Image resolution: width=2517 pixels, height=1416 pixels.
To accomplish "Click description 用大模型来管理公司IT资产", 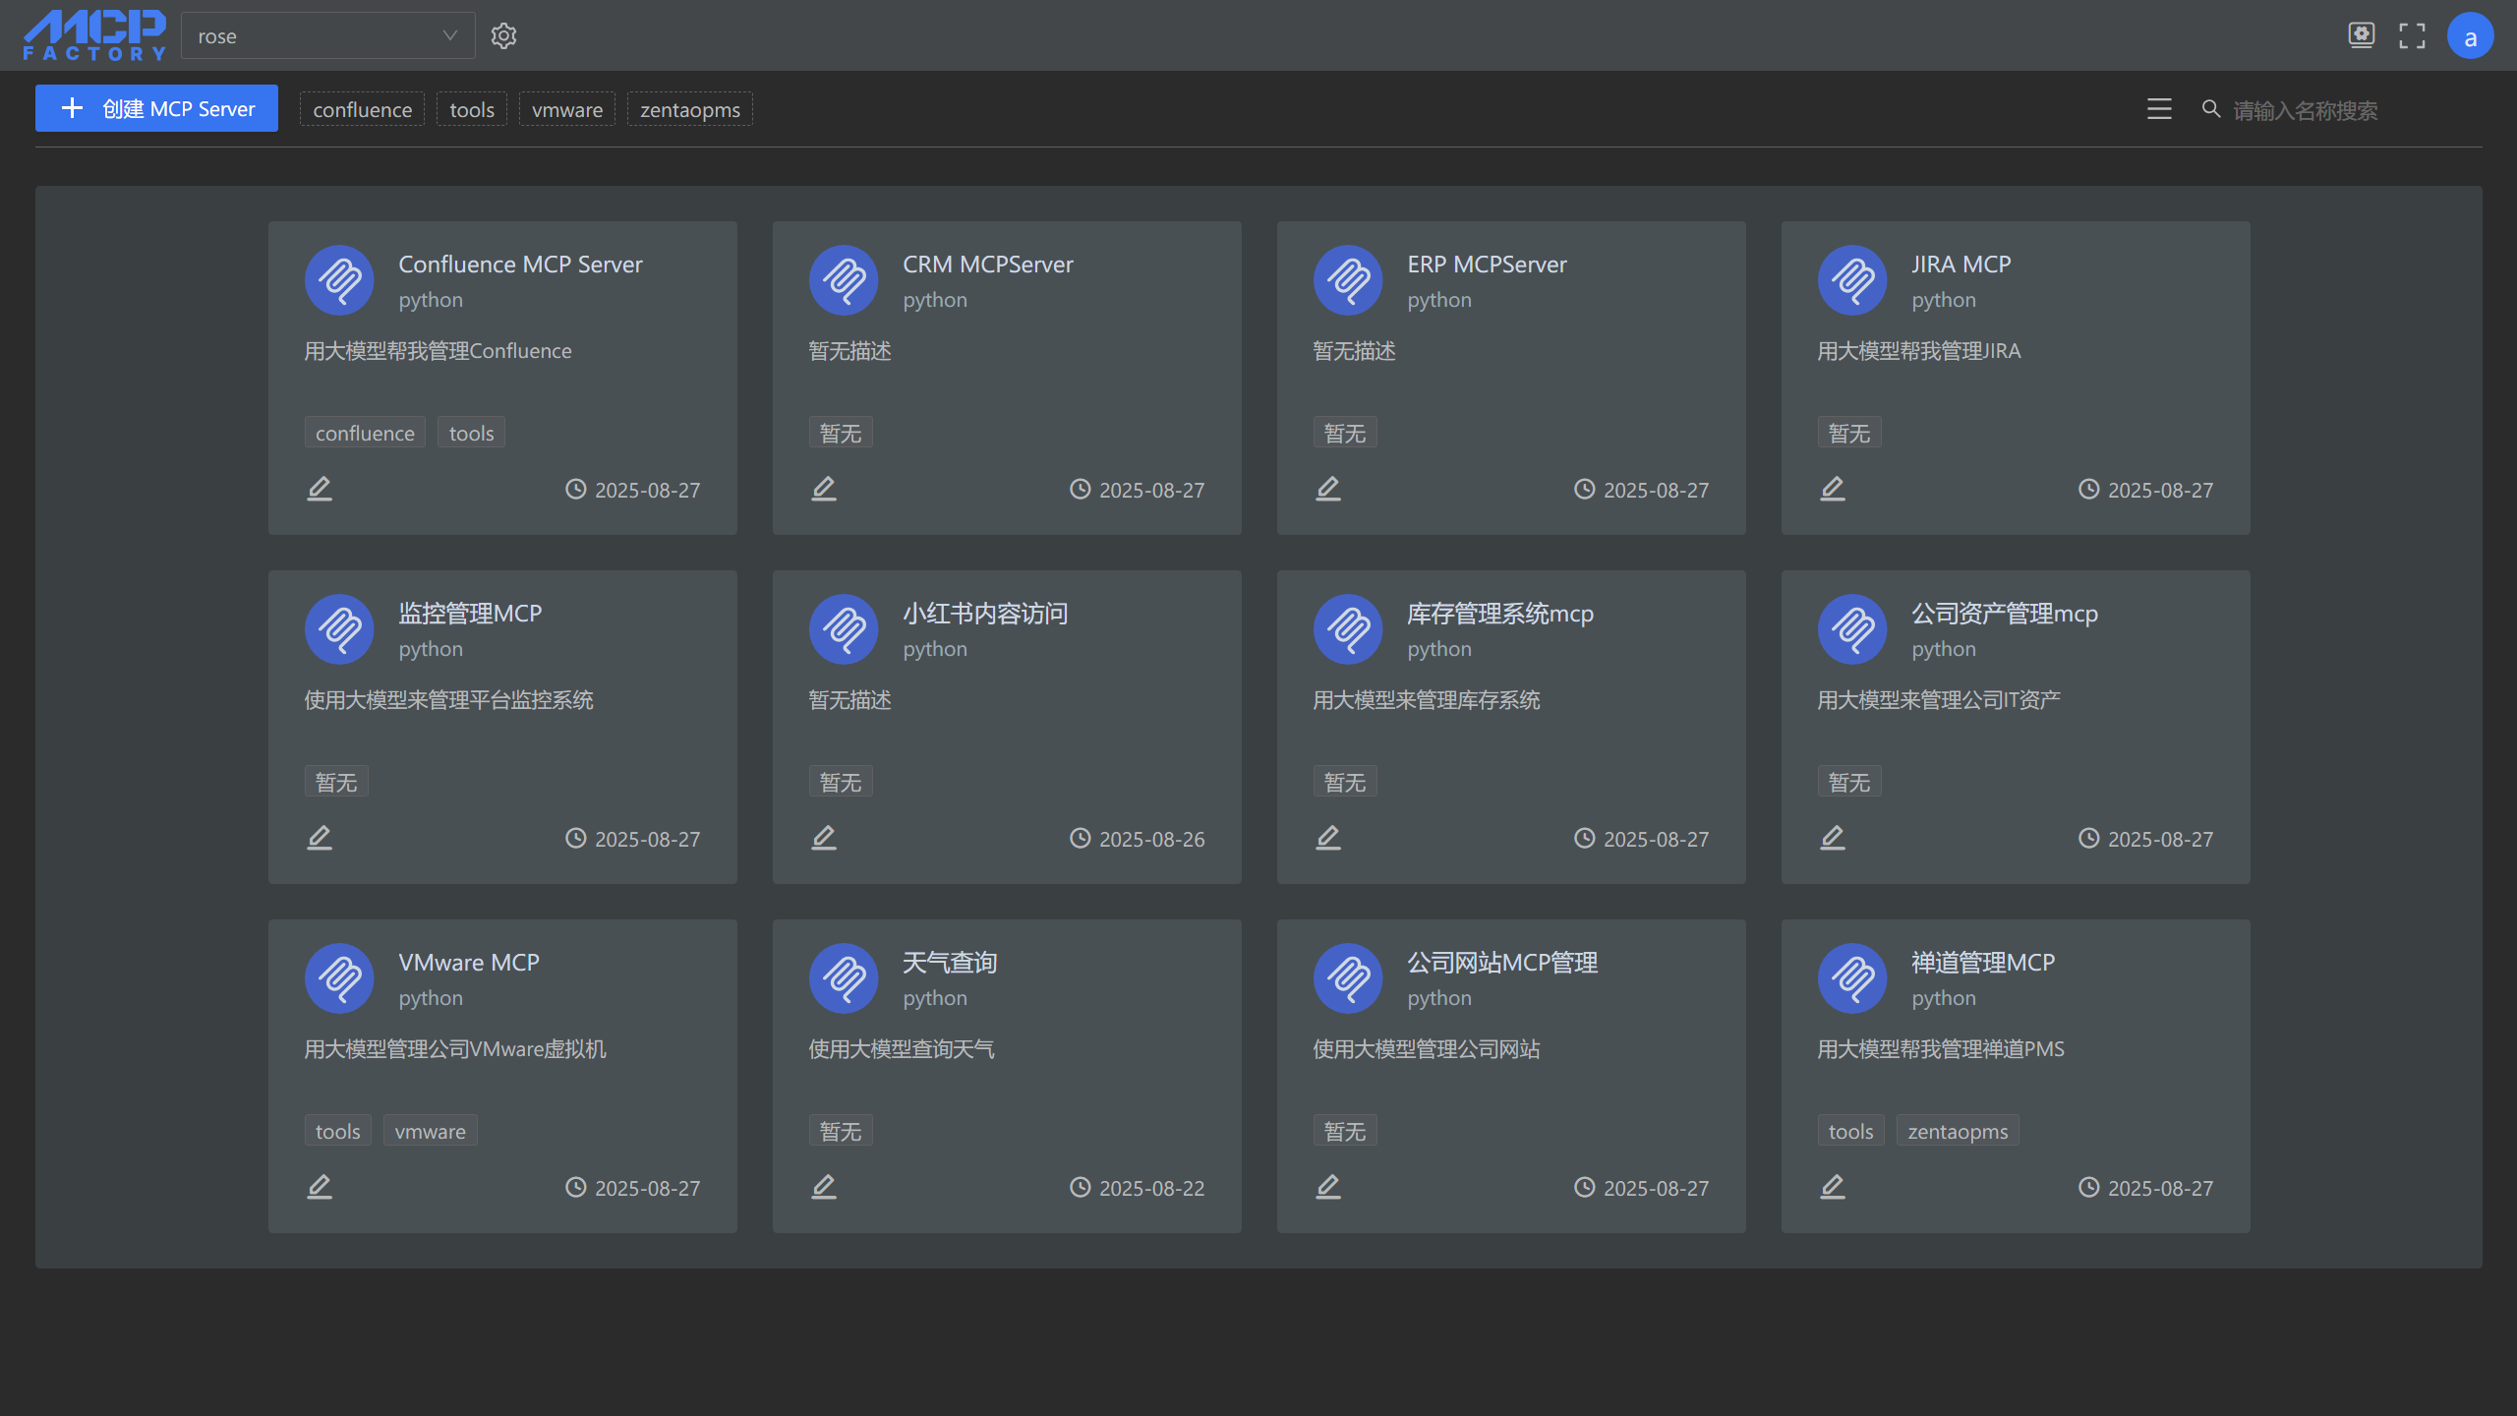I will [1939, 700].
